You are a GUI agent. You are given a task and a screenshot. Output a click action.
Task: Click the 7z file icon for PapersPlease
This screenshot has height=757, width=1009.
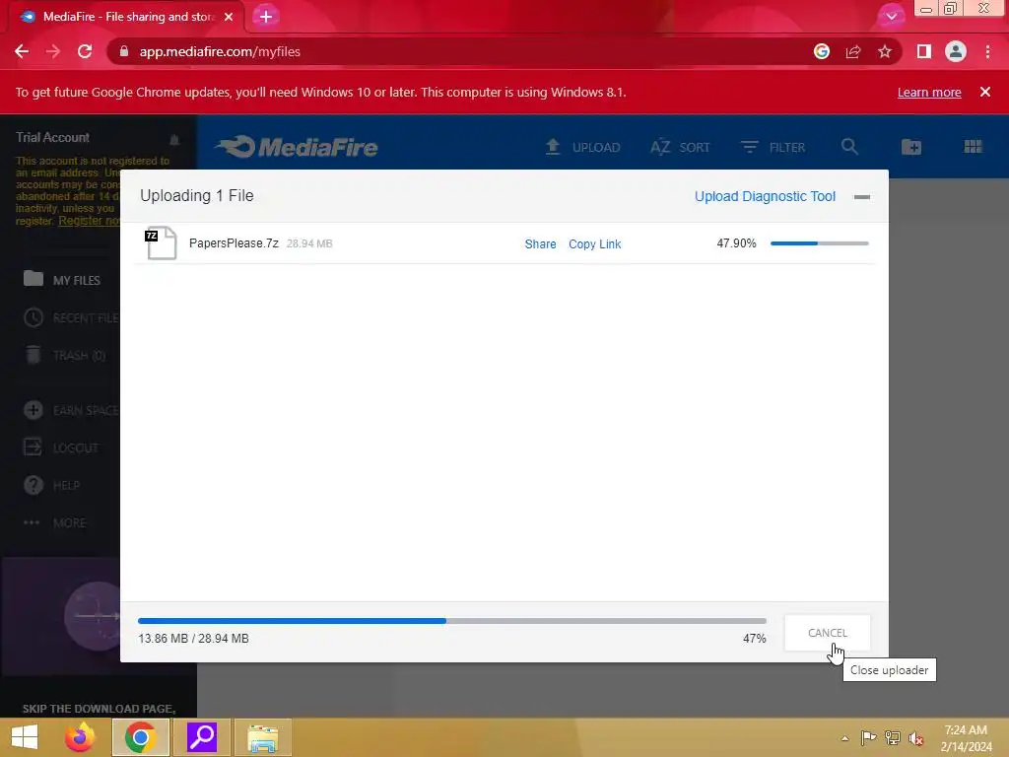pos(161,242)
